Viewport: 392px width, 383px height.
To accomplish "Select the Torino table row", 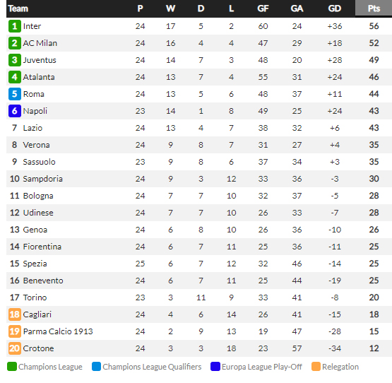I will pyautogui.click(x=199, y=297).
